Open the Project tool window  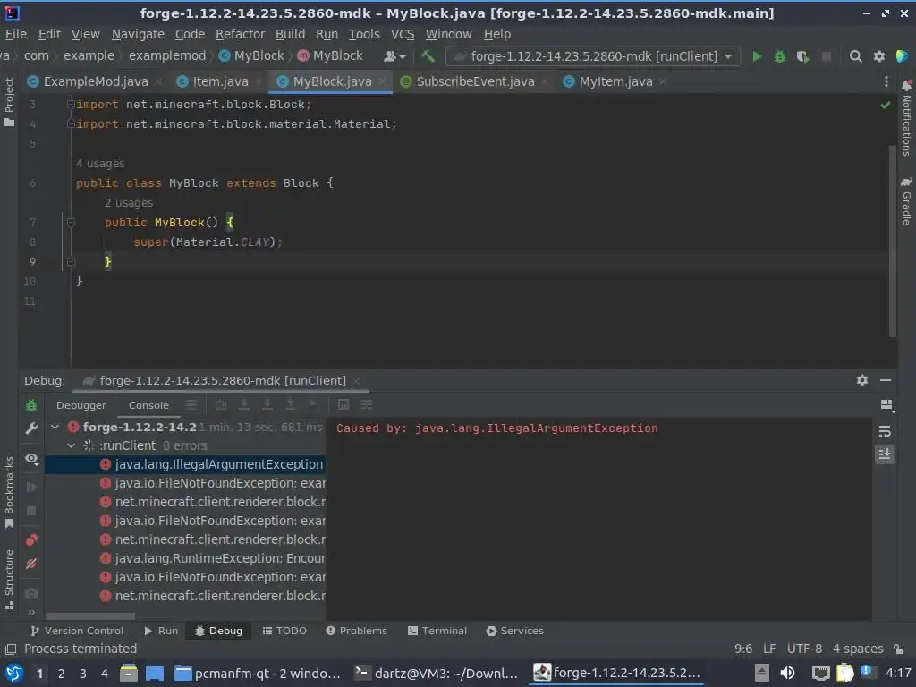click(9, 103)
